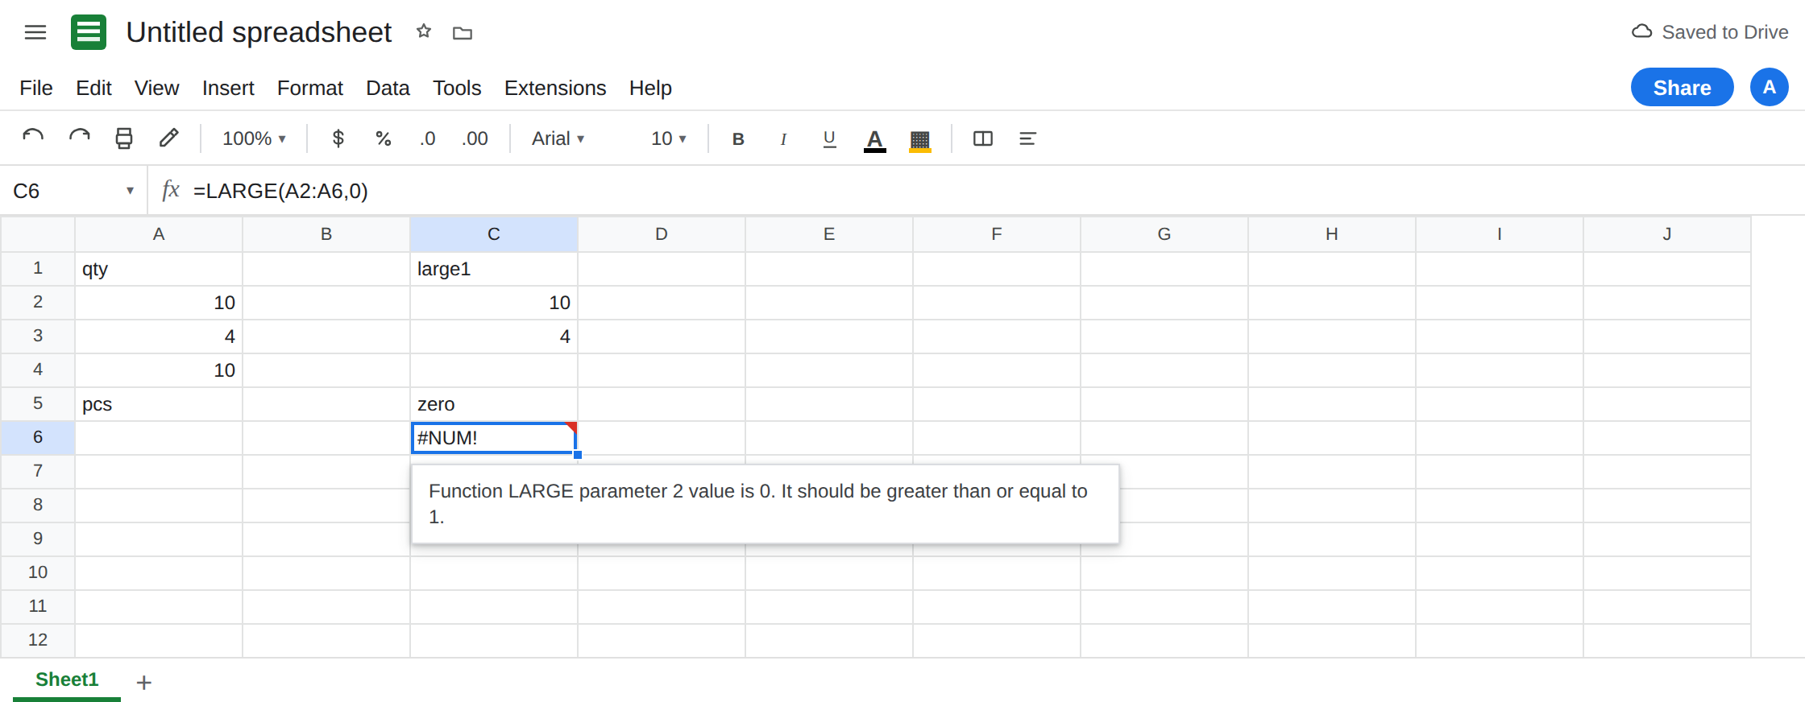The image size is (1805, 702).
Task: Switch to the Sheet1 tab
Action: pos(67,679)
